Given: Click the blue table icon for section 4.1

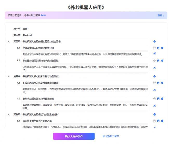Looking at the screenshot, I should 158,83.
